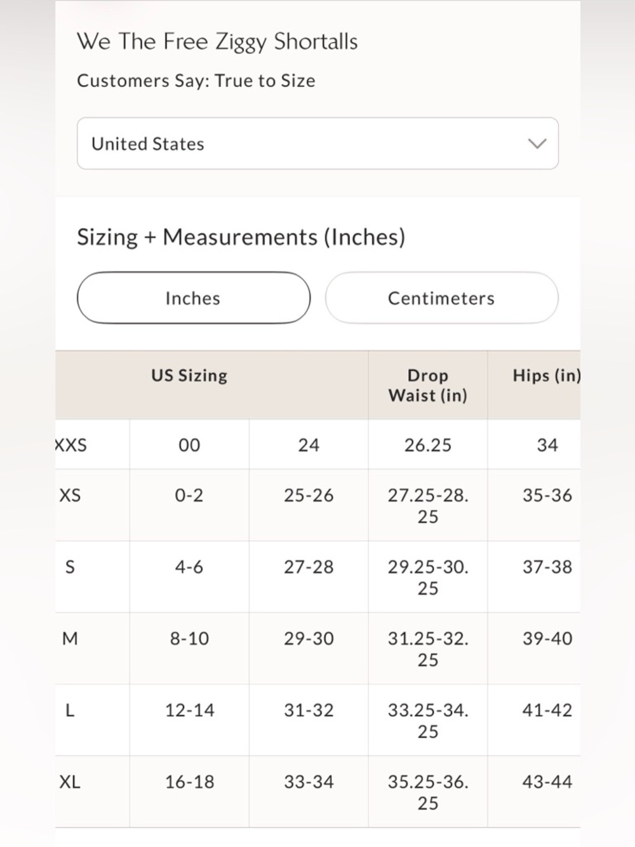The width and height of the screenshot is (635, 847).
Task: Click the 26.25 drop waist cell
Action: [428, 445]
